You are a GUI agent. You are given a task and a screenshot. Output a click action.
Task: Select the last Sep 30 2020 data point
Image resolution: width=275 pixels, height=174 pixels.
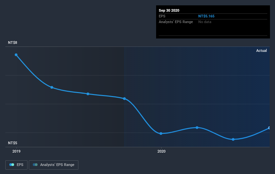coord(269,128)
